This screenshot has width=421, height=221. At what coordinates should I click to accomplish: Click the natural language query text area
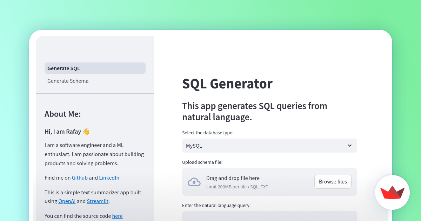[269, 217]
